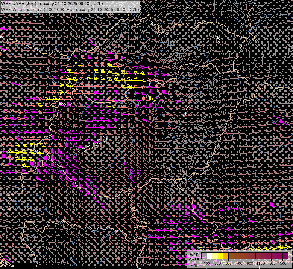Select the white CAPE legend swatch

click(209, 256)
